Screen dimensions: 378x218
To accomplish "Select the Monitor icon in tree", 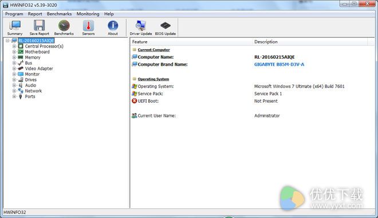I will click(x=21, y=74).
